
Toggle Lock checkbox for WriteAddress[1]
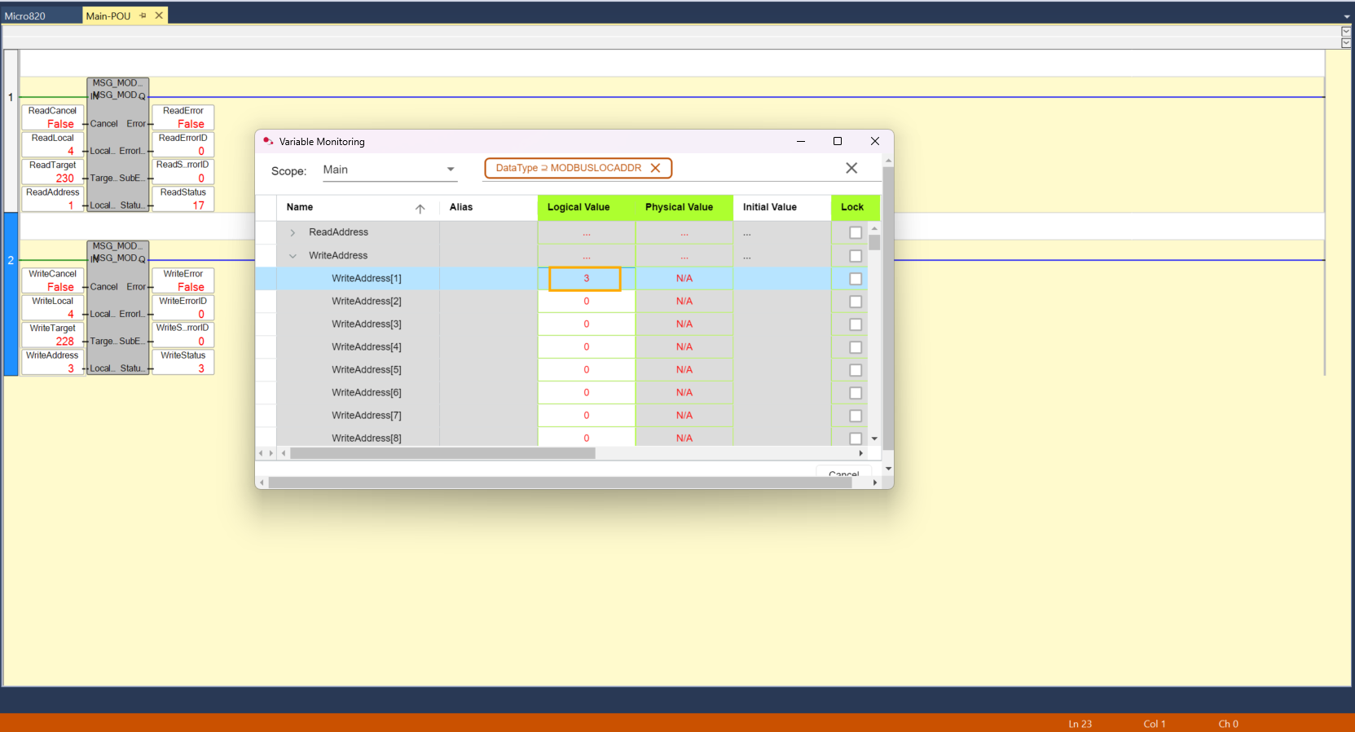855,279
